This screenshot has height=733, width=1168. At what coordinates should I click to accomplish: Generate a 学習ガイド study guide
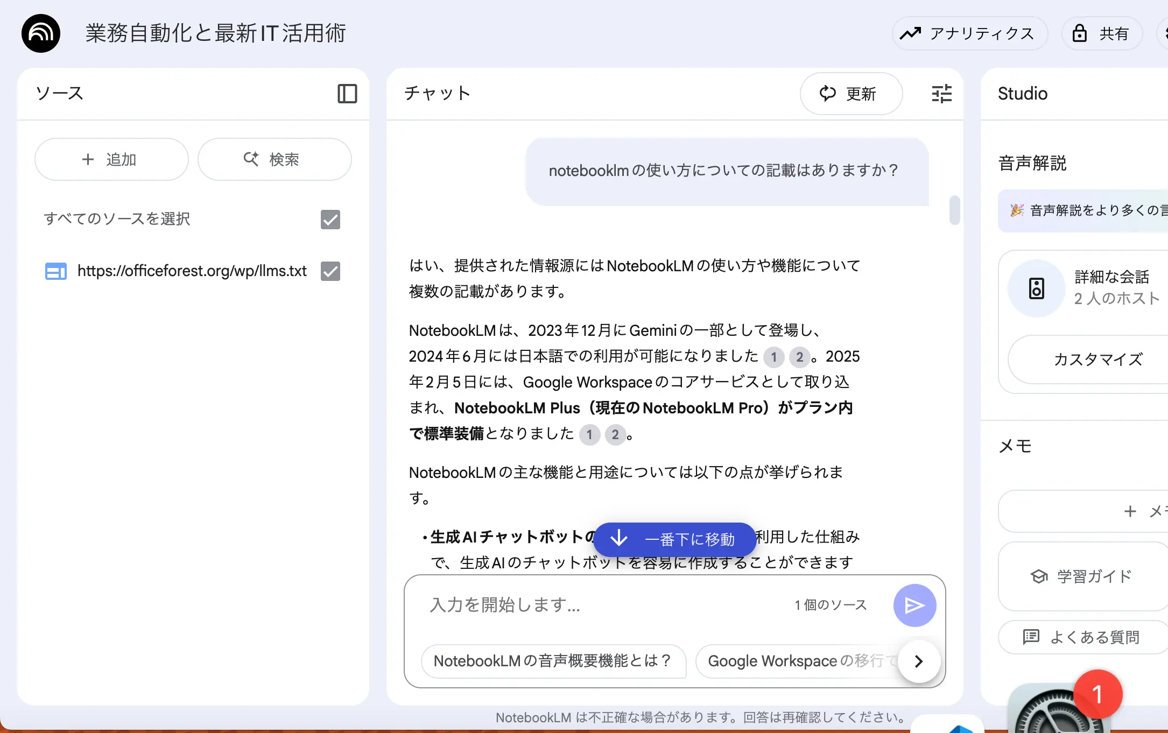(x=1083, y=576)
